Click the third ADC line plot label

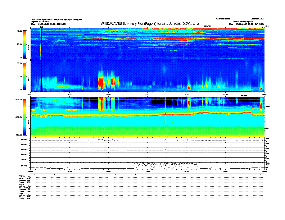(x=24, y=150)
